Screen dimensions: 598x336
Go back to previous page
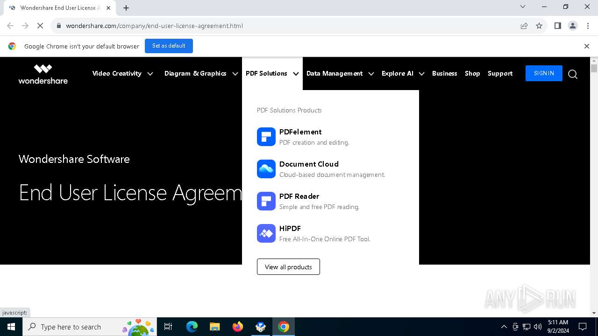(x=10, y=26)
